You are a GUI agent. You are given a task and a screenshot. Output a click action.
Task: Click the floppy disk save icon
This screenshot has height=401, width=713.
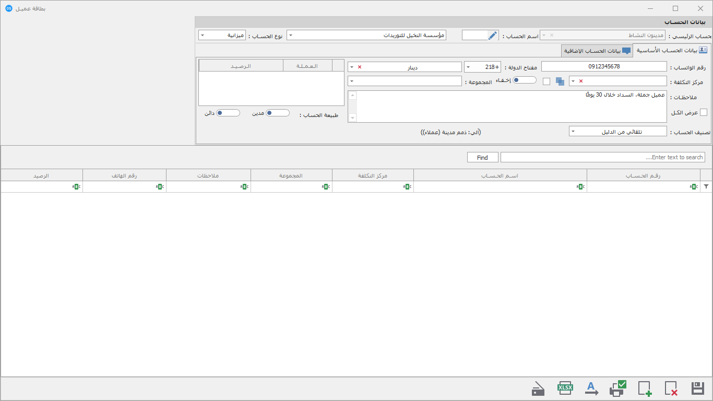[x=698, y=388]
